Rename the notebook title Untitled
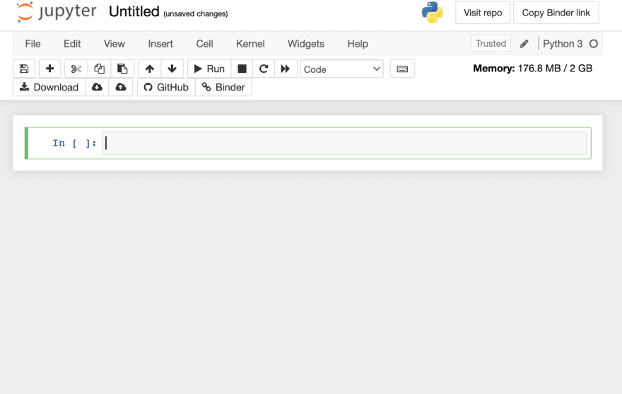 134,11
